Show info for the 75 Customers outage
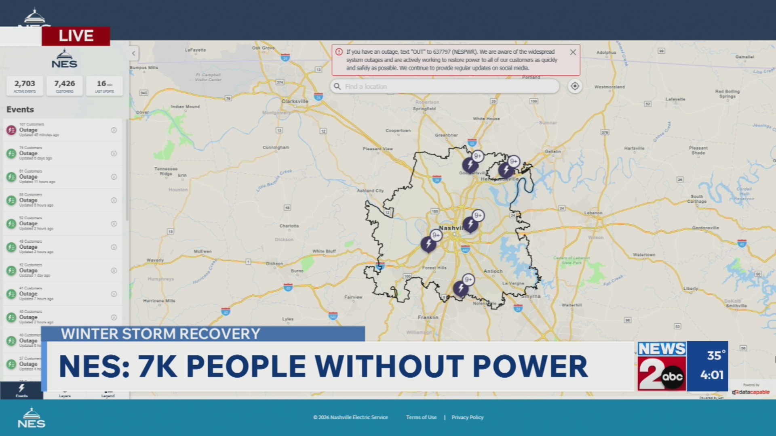Screen dimensions: 776x436 [x=114, y=153]
